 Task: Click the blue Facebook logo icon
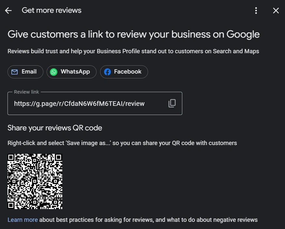tap(107, 72)
